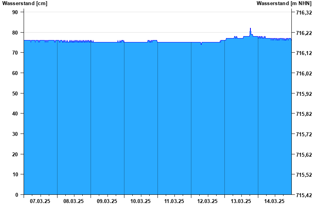This screenshot has height=216, width=315.
Task: Click the 716,12 label on right axis
Action: tap(304, 53)
